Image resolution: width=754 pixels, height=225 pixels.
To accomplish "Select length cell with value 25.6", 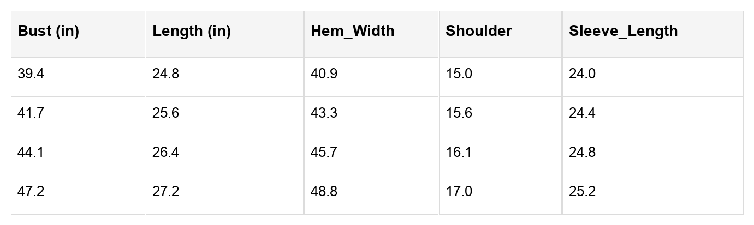I will [x=165, y=113].
